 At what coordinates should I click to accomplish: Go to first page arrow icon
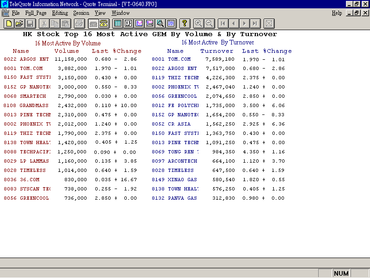click(x=223, y=24)
